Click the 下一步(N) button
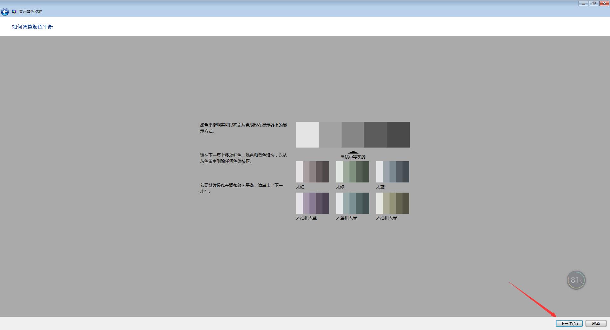The image size is (610, 330). click(x=569, y=323)
